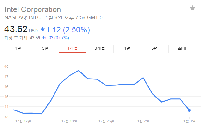Click the star icon to follow Intel stock
201x126 pixels.
tap(192, 8)
